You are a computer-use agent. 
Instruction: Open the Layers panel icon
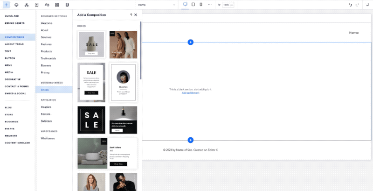click(x=16, y=5)
